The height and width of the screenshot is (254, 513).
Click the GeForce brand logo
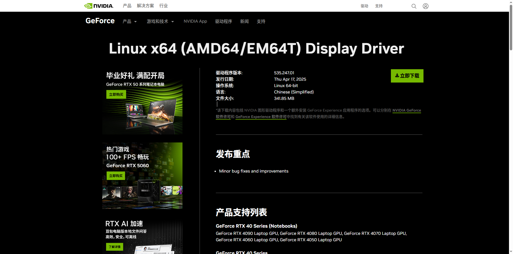coord(100,21)
